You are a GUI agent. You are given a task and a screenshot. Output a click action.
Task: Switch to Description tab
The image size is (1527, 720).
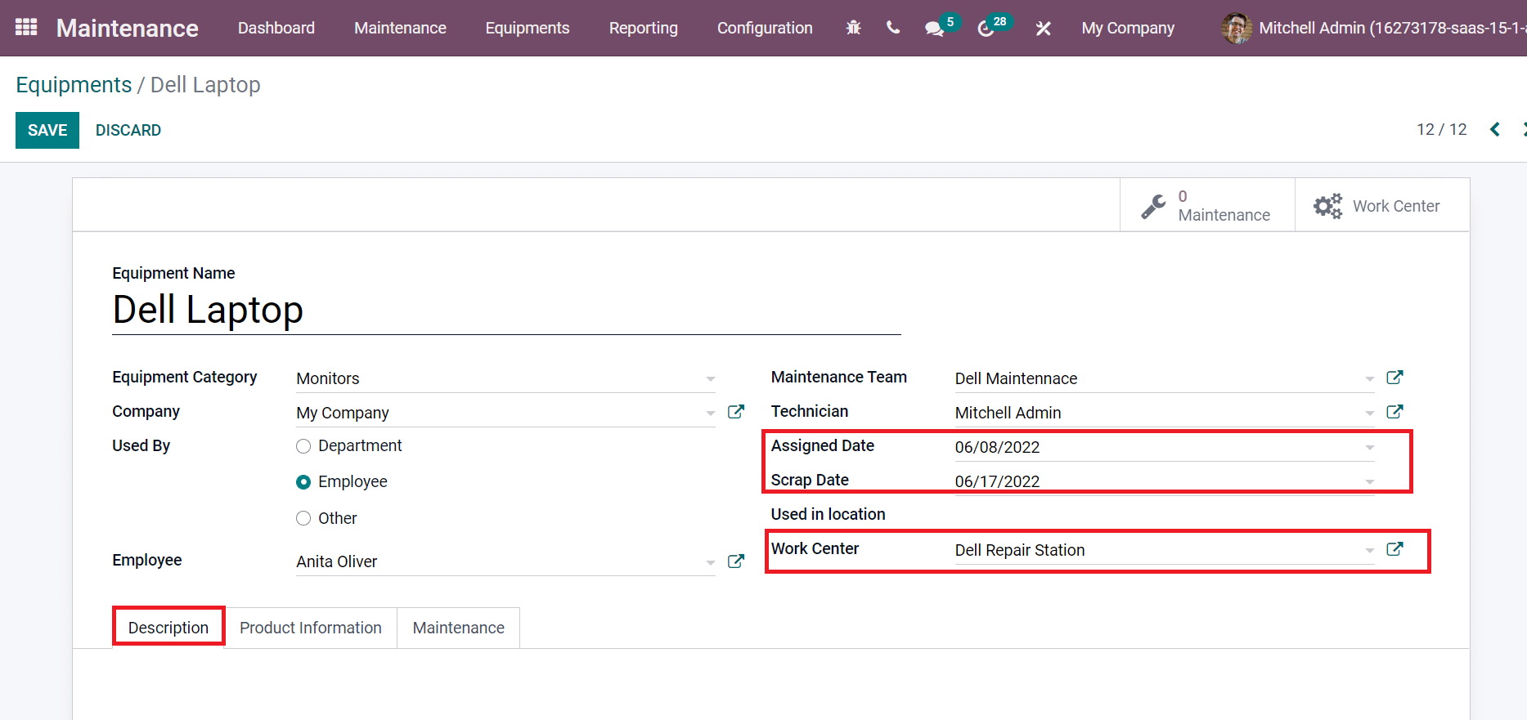(168, 628)
